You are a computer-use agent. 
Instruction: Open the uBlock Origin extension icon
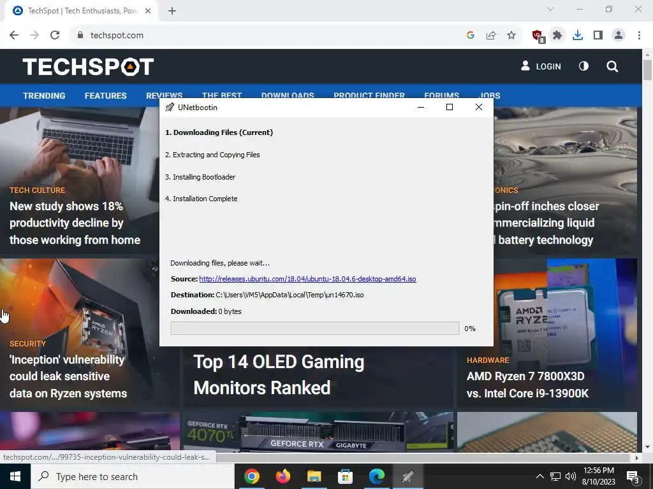(538, 36)
